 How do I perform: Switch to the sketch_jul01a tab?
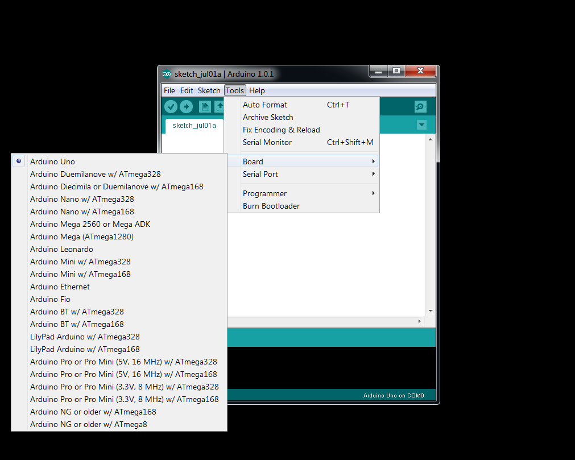coord(194,125)
